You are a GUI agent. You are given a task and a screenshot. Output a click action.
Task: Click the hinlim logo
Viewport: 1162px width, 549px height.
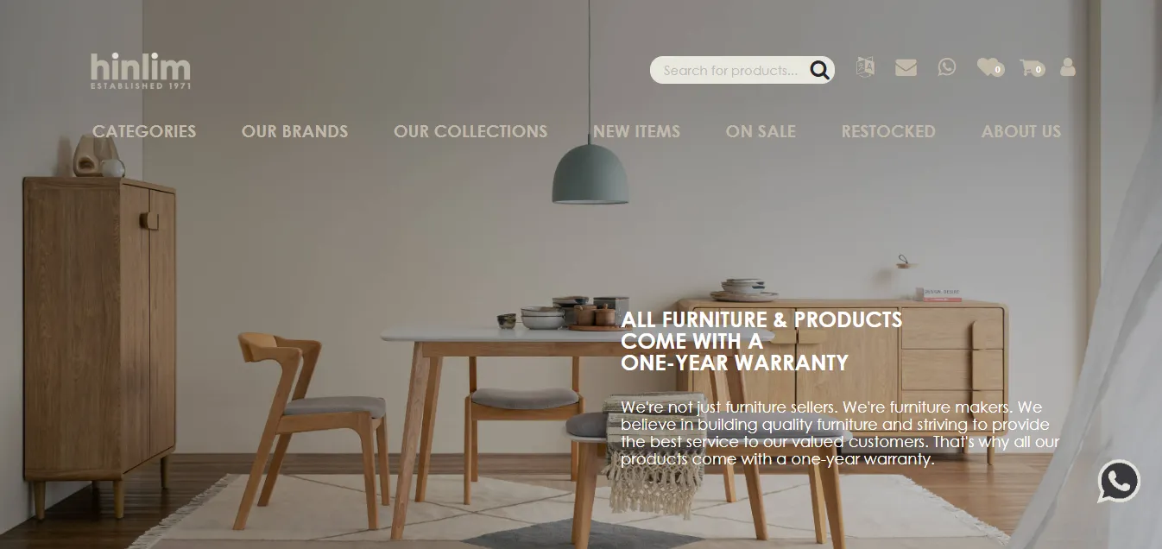point(141,71)
